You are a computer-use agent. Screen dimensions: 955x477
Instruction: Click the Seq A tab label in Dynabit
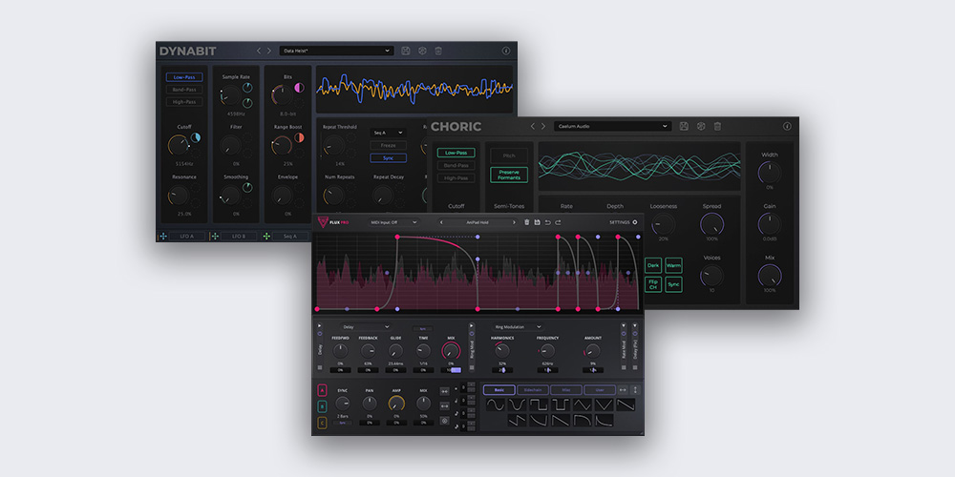point(290,236)
